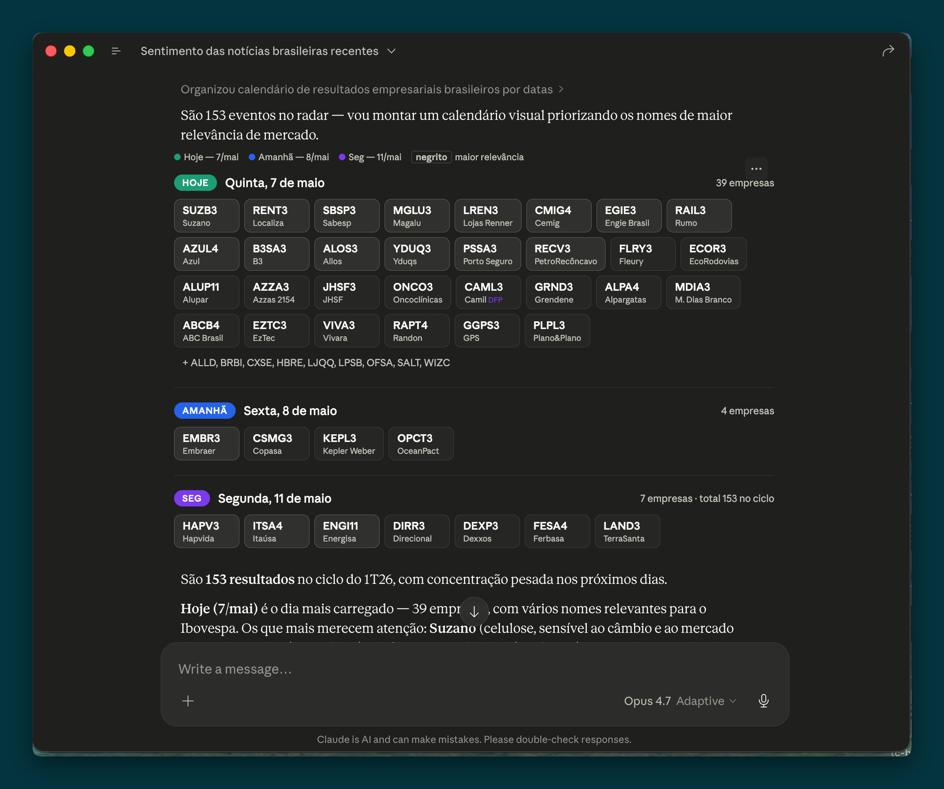Select the EZTC3 EzTec card
Viewport: 944px width, 789px height.
coord(276,330)
